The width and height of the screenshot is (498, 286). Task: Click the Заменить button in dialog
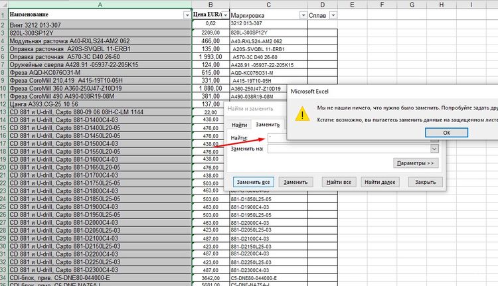coord(295,182)
